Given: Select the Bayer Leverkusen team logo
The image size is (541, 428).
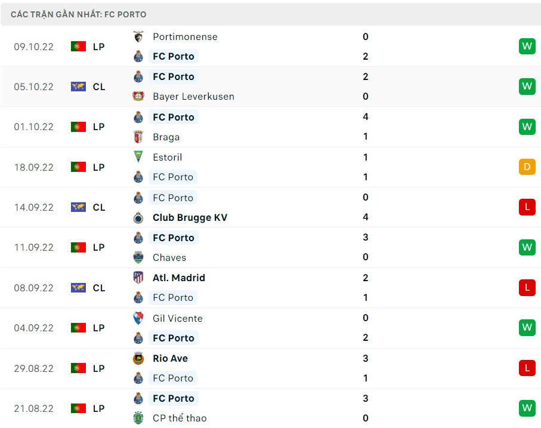Looking at the screenshot, I should pyautogui.click(x=138, y=96).
